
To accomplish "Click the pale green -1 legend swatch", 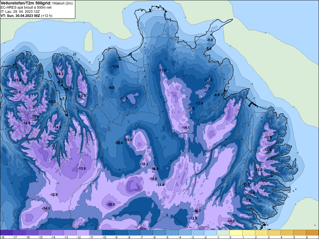I will click(223, 233).
